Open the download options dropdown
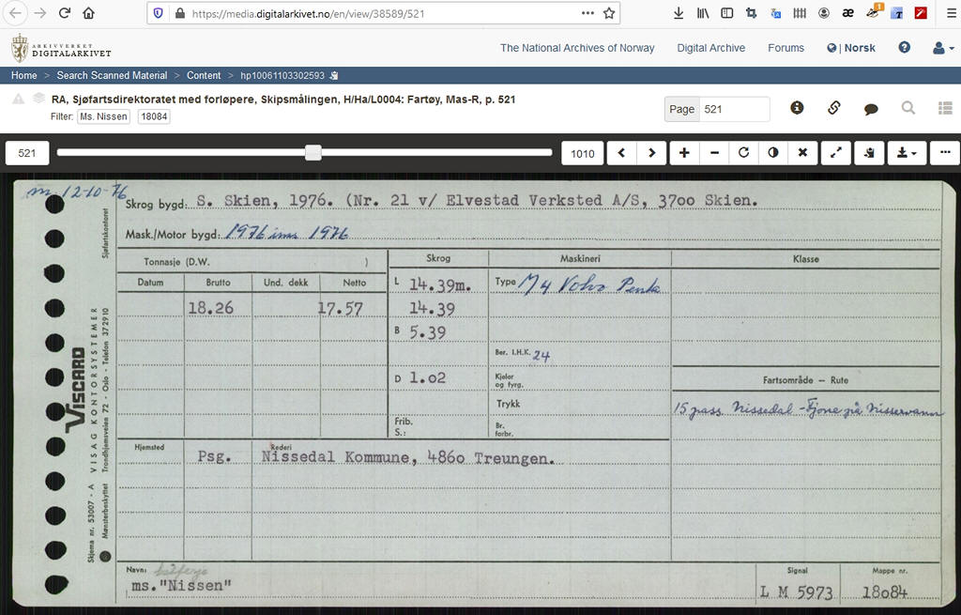 (907, 153)
